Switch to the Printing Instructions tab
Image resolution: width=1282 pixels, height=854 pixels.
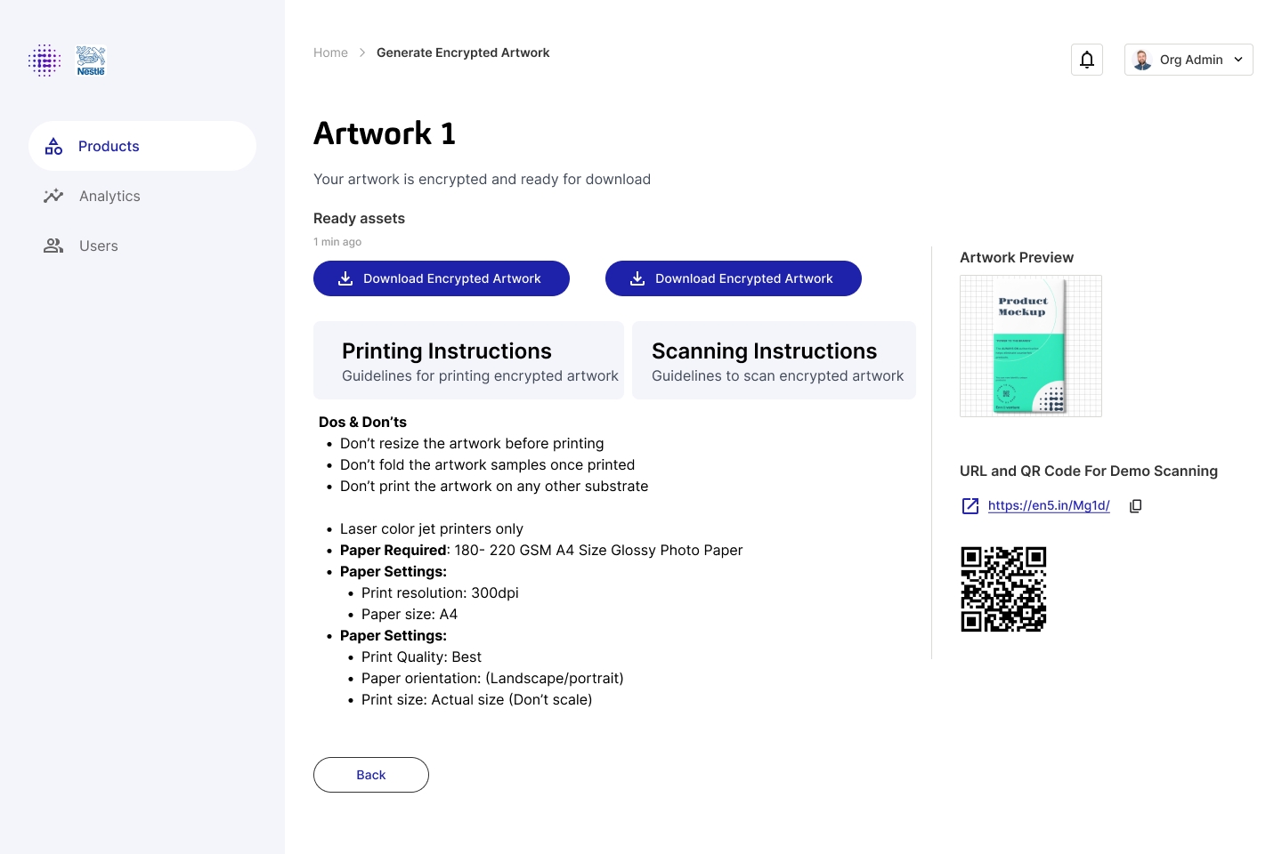[468, 360]
